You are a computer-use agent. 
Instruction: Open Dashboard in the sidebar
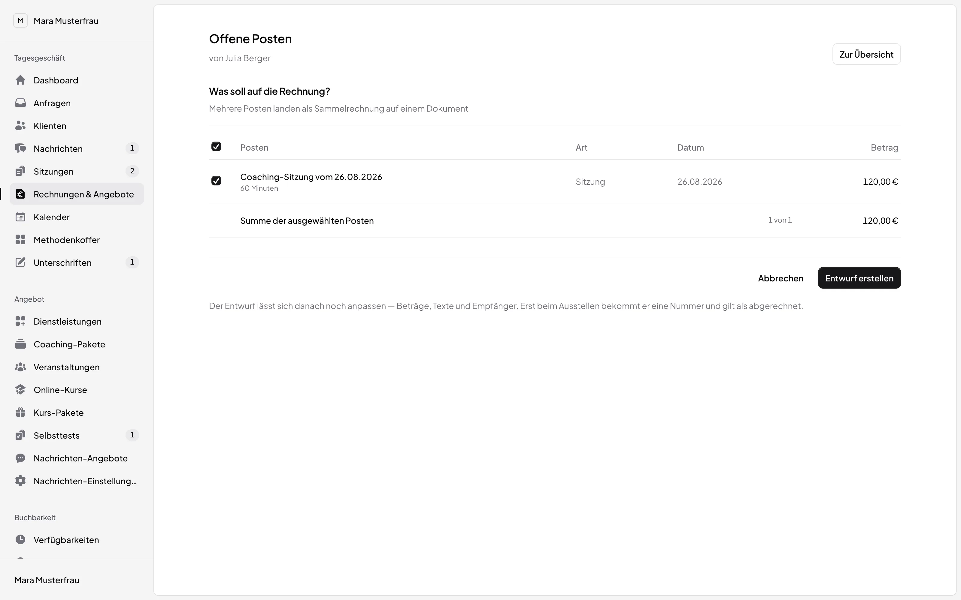click(x=77, y=80)
